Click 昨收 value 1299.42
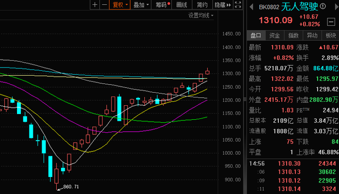Viewport: 339px width, 194px height. coord(327,89)
